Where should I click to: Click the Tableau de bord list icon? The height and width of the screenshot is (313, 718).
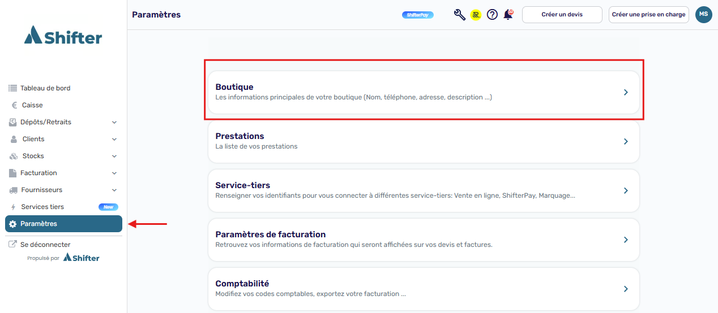pos(13,88)
